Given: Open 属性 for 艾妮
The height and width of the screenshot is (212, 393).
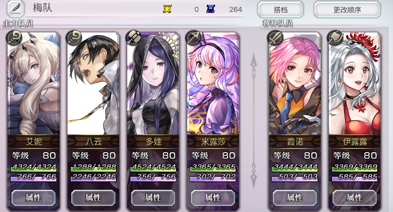Looking at the screenshot, I should point(34,198).
